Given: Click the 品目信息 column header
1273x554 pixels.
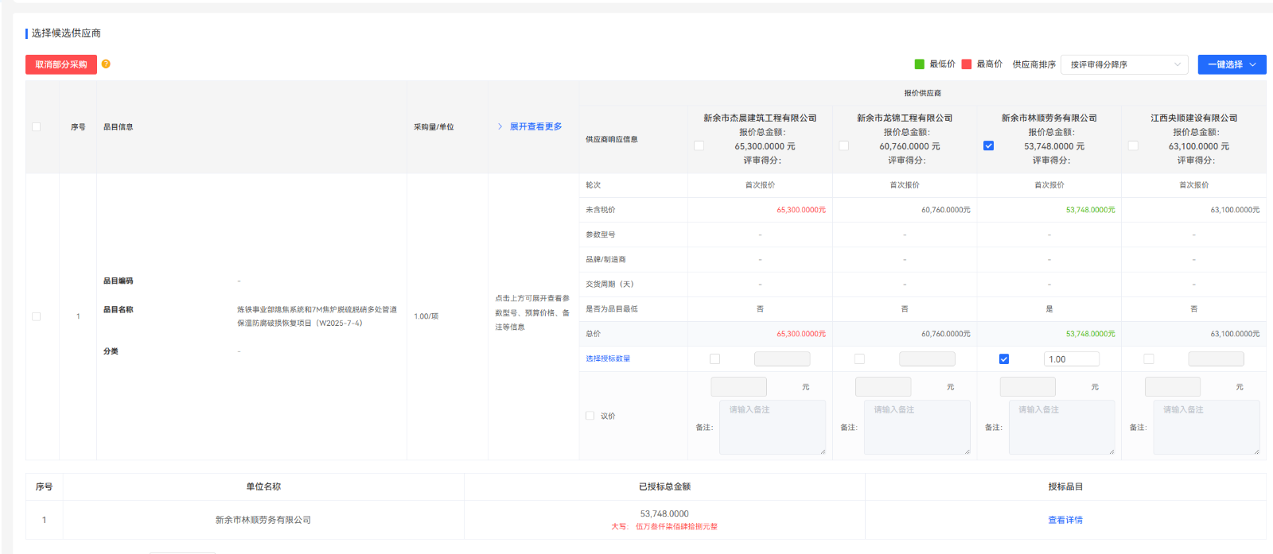Looking at the screenshot, I should (x=119, y=126).
